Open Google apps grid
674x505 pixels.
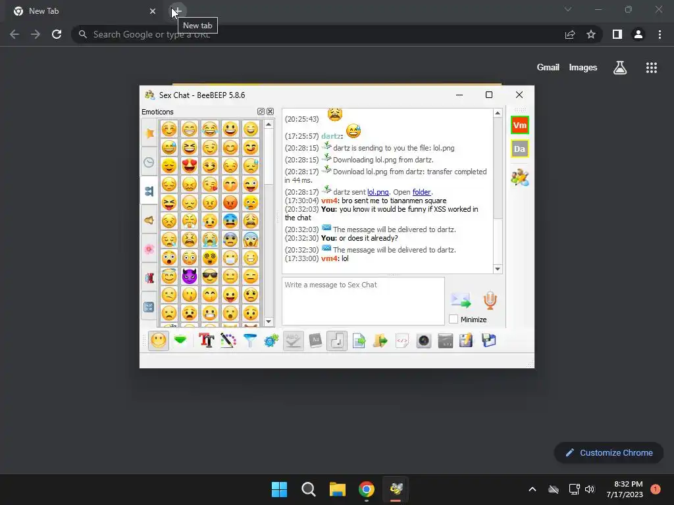click(652, 68)
